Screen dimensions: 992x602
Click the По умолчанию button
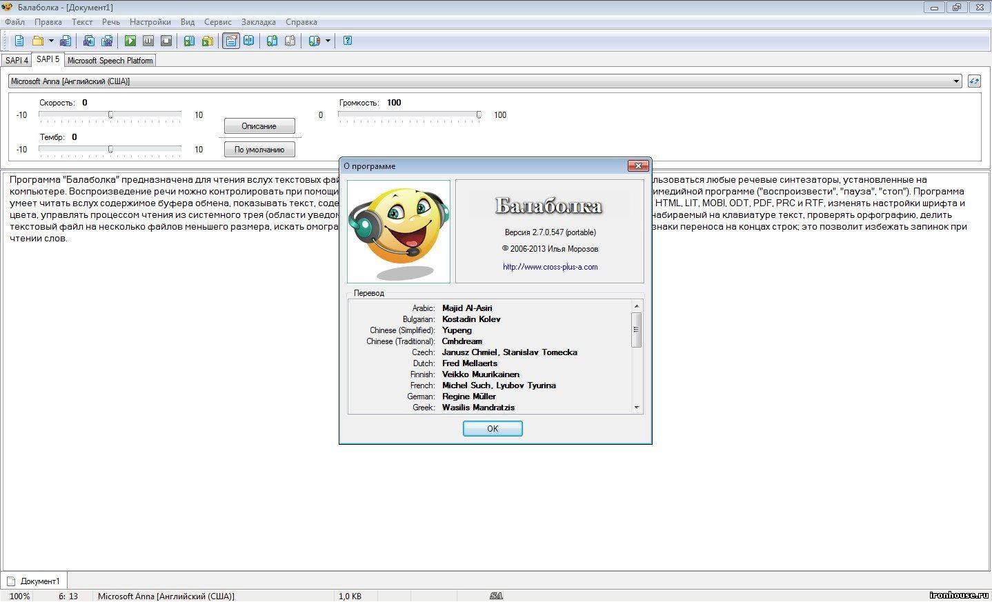[259, 150]
